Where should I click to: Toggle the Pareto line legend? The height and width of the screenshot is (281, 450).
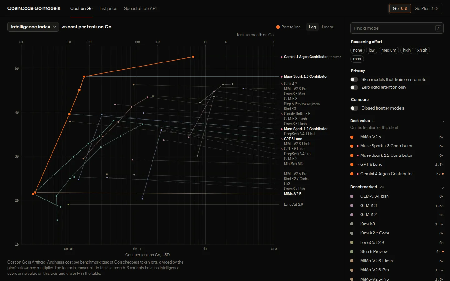pyautogui.click(x=288, y=27)
